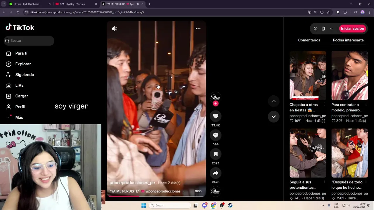
Task: Open the browser zoom icon
Action: point(316,12)
